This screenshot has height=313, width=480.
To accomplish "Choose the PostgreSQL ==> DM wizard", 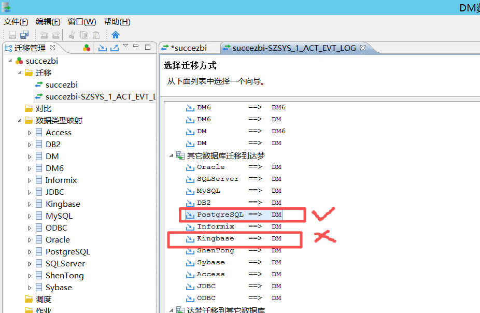I will coord(234,215).
